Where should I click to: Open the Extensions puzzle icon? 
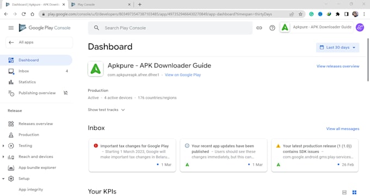(x=337, y=14)
